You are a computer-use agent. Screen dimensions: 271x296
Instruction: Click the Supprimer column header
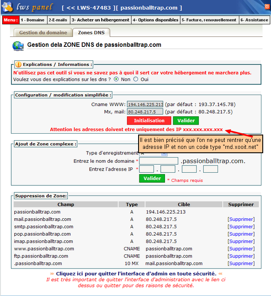click(241, 204)
